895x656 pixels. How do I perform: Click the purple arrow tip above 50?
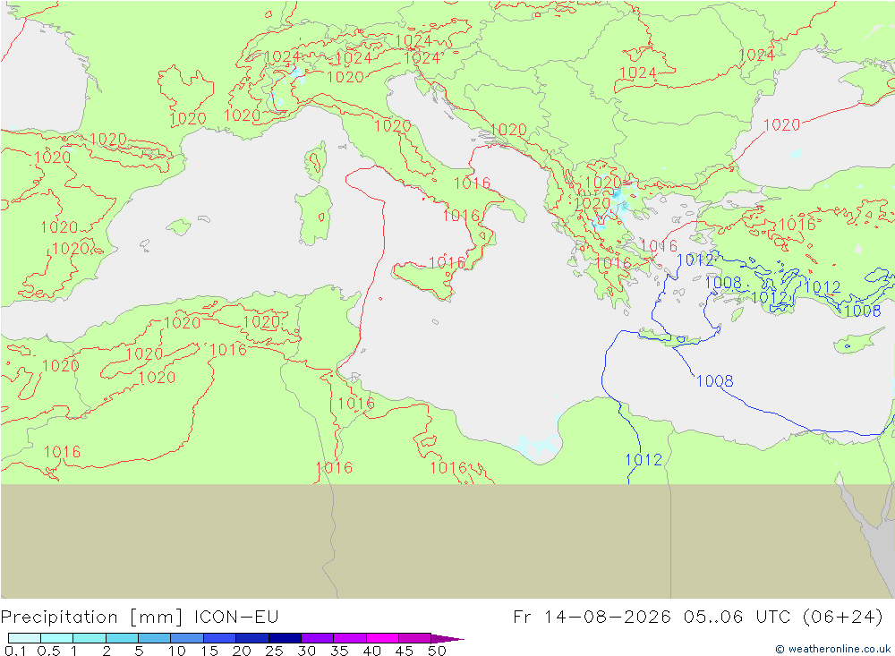click(447, 639)
